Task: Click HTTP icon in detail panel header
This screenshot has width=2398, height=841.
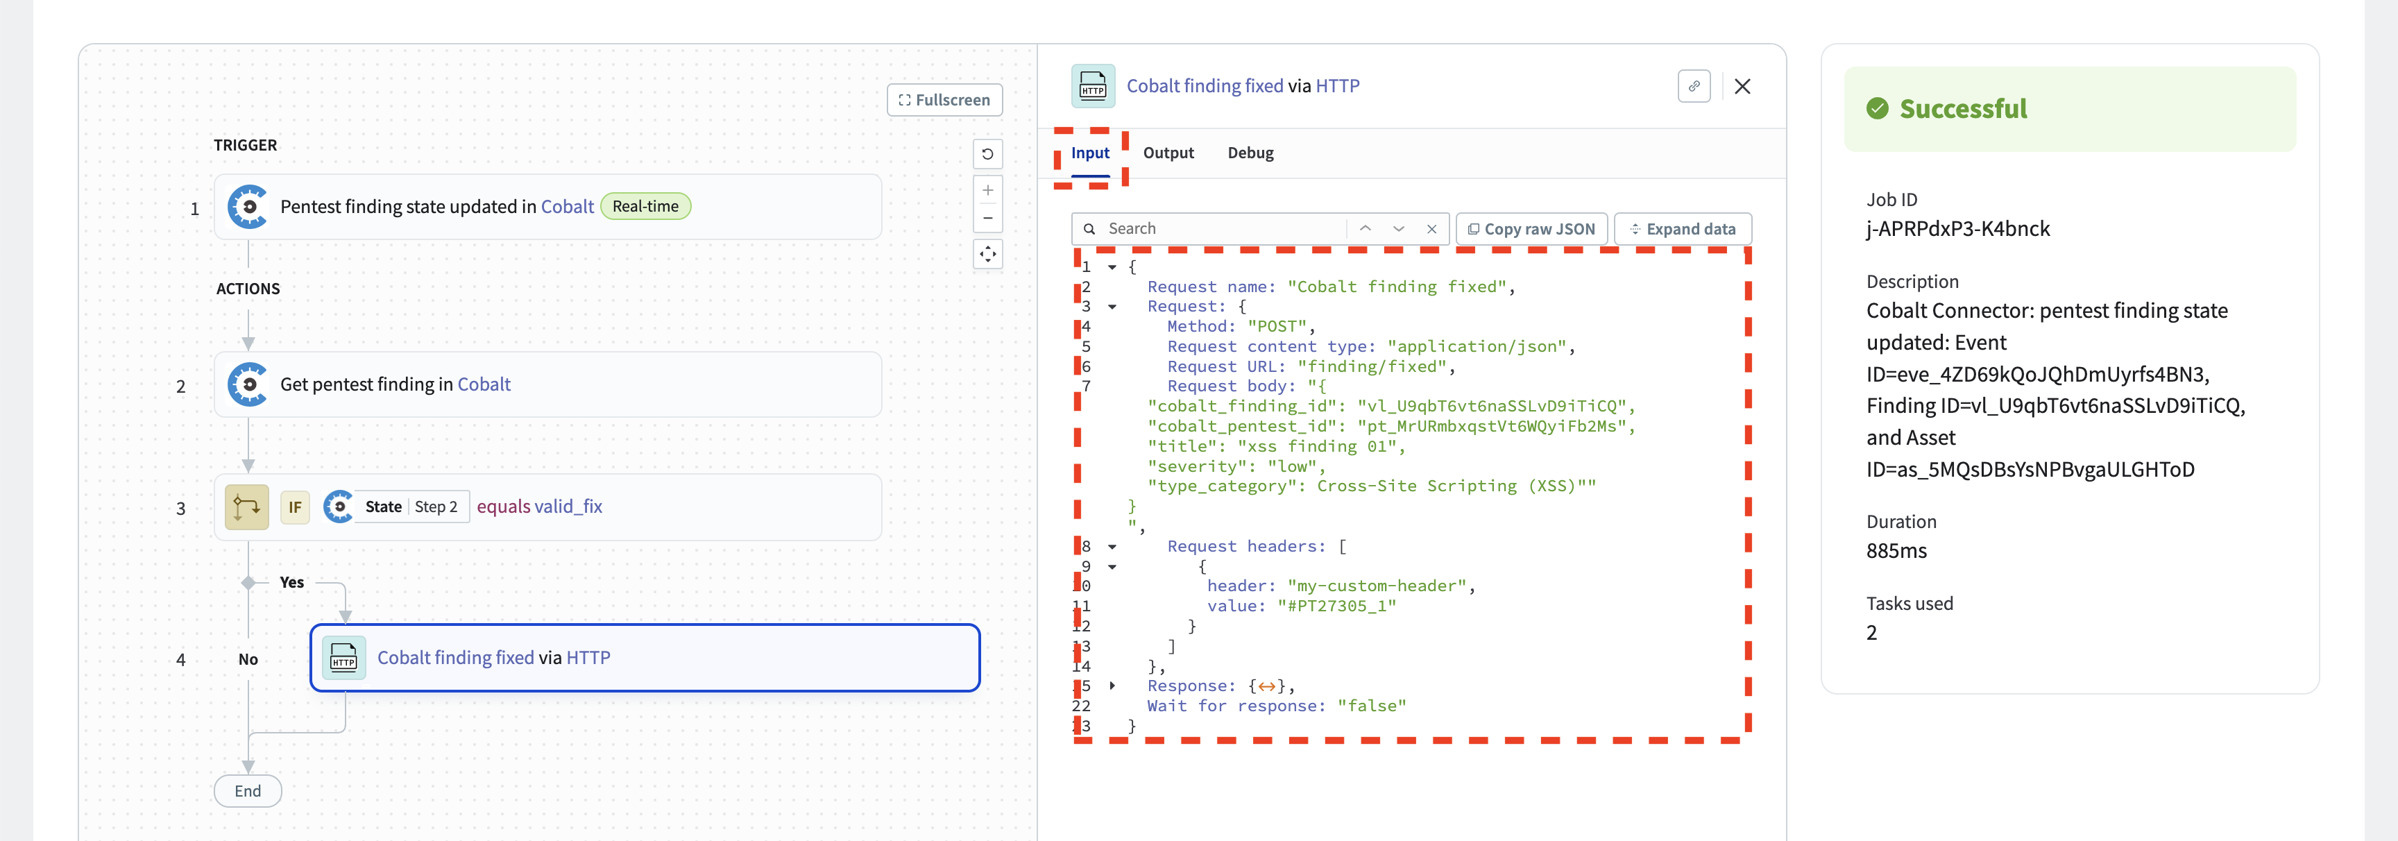Action: click(1093, 87)
